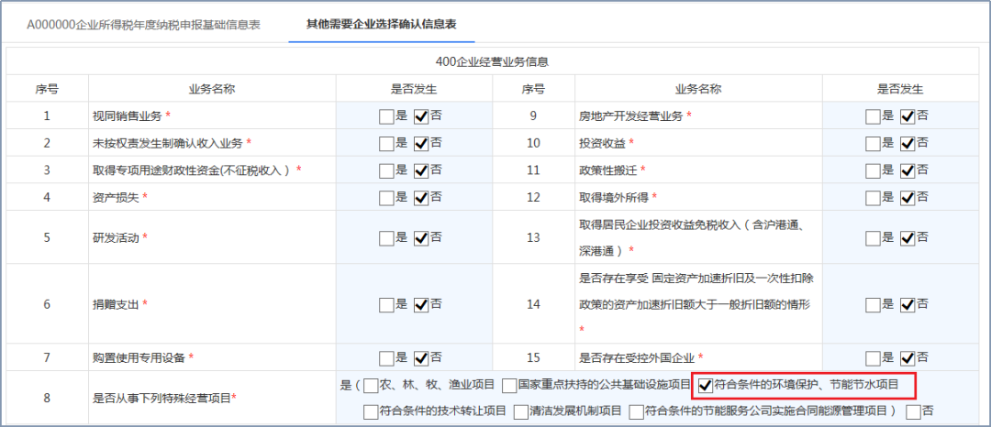The width and height of the screenshot is (991, 427).
Task: Tick 农、林、牧、渔业项目 checkbox
Action: pos(371,385)
